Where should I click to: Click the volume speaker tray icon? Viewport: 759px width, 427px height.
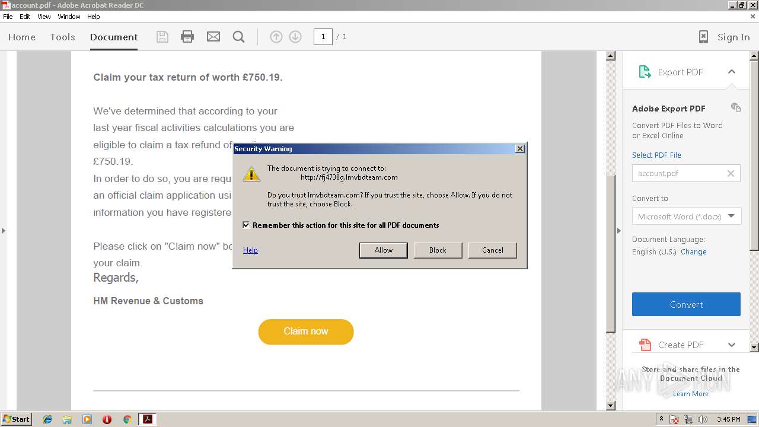pos(703,419)
